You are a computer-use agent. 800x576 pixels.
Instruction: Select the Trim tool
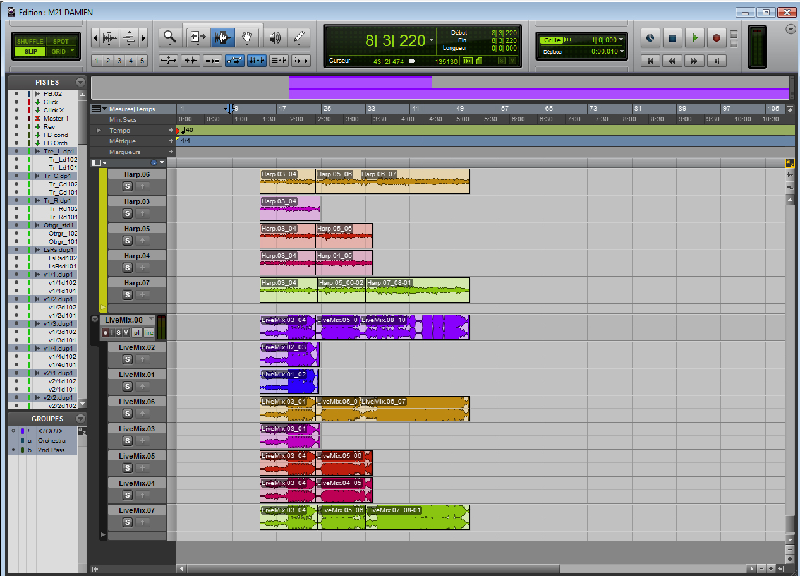click(x=197, y=38)
